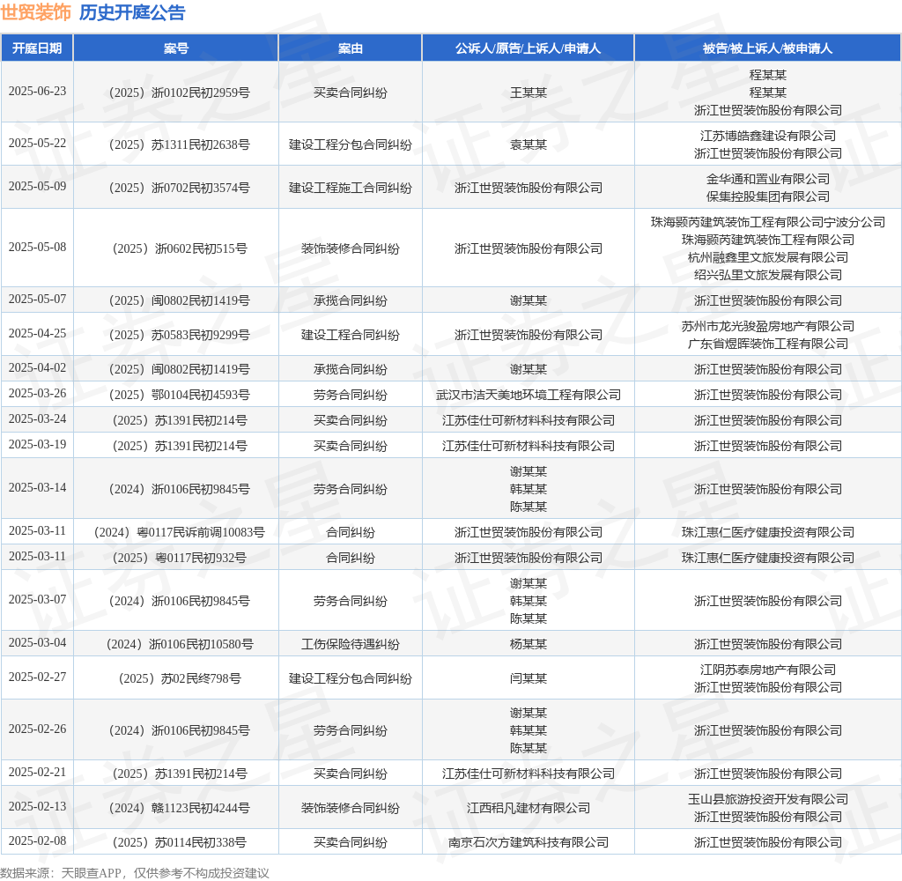Select date cell 2025-02-26

37,729
